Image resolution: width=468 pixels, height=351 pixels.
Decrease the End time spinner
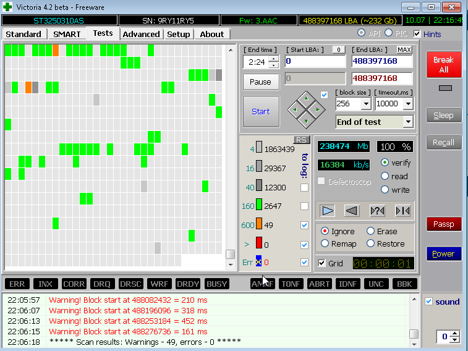point(274,65)
